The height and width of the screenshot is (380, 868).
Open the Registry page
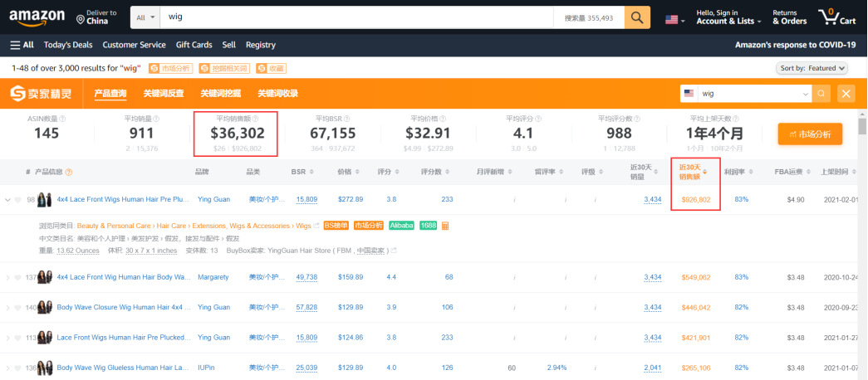click(x=260, y=45)
